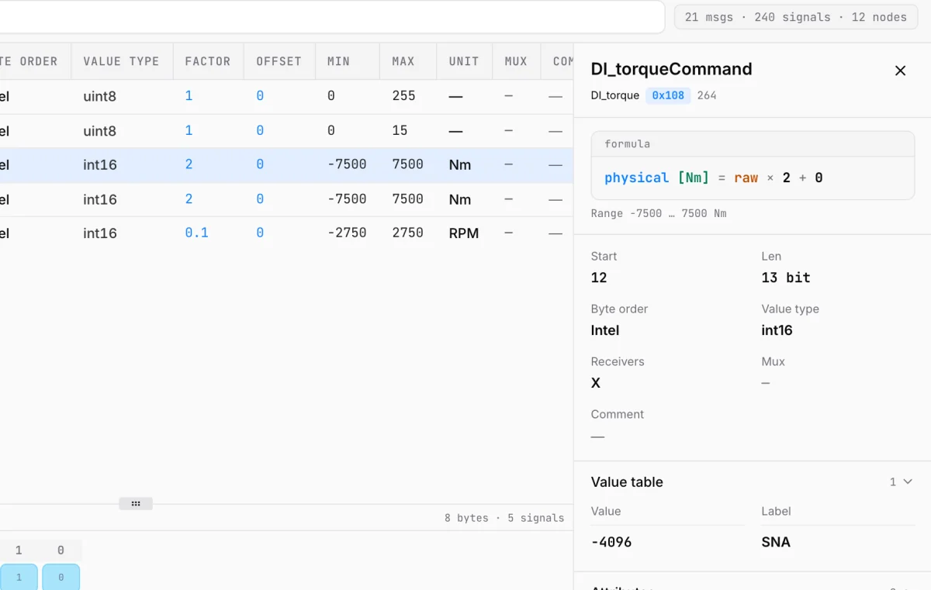Click the uint8 type in the max-255 row
The height and width of the screenshot is (590, 931).
point(100,96)
